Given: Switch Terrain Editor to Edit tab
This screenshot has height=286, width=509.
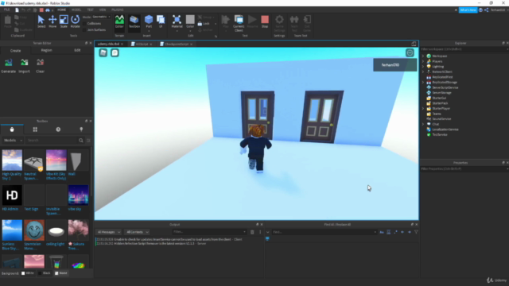Looking at the screenshot, I should tap(77, 50).
